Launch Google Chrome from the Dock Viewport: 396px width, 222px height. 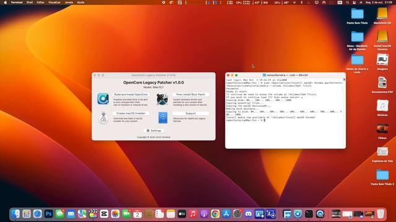tap(215, 214)
